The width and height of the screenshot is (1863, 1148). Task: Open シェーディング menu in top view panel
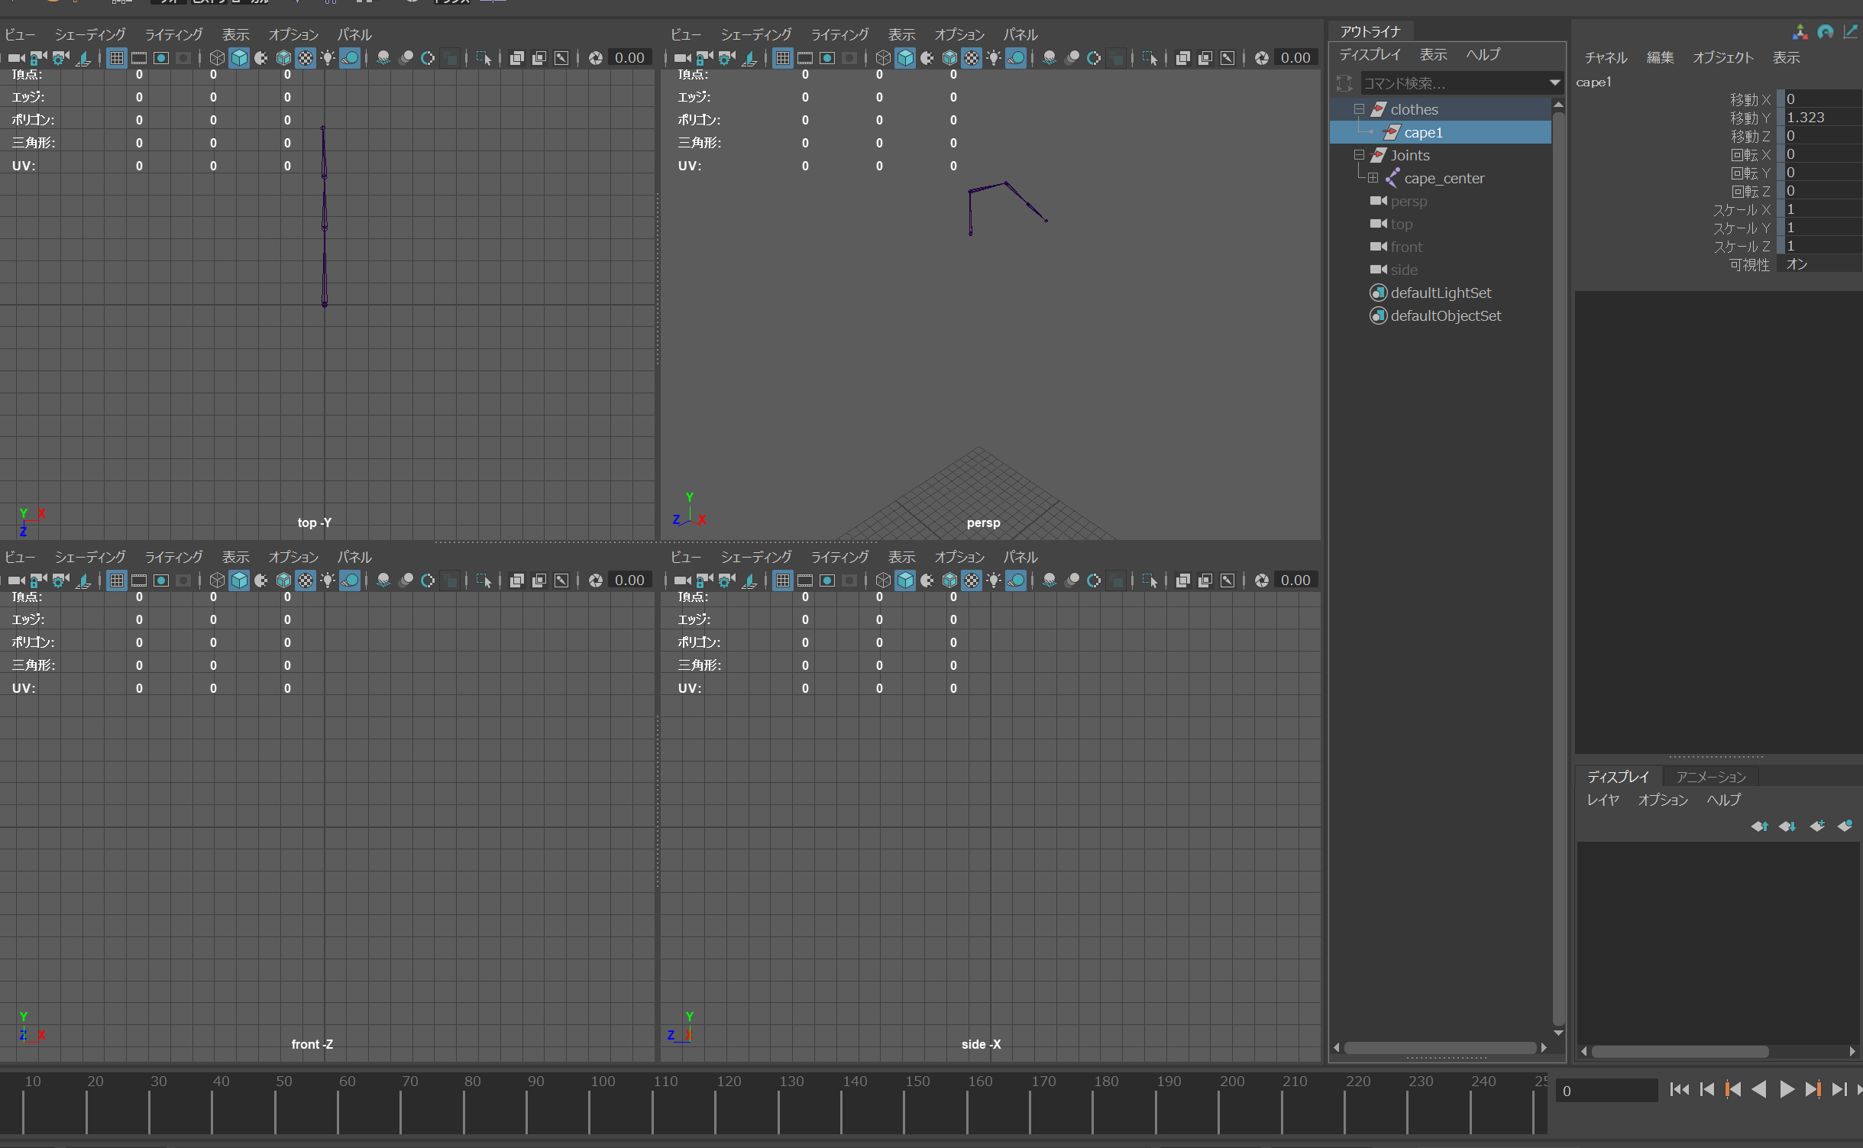[90, 34]
